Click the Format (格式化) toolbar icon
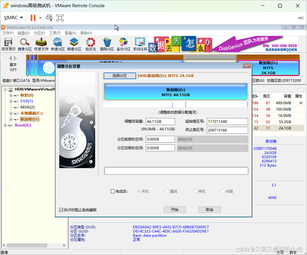 click(x=91, y=44)
